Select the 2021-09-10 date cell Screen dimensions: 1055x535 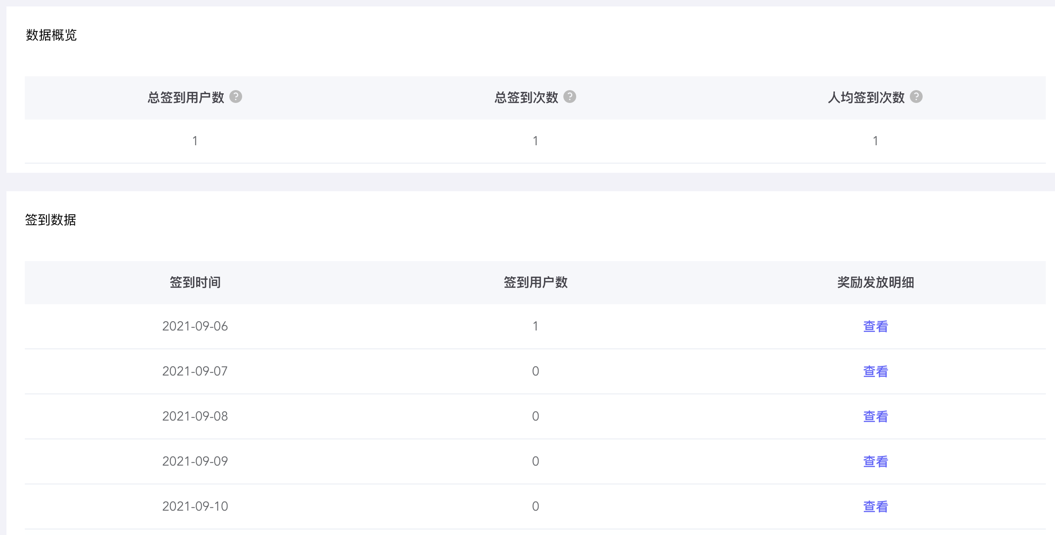pyautogui.click(x=195, y=507)
